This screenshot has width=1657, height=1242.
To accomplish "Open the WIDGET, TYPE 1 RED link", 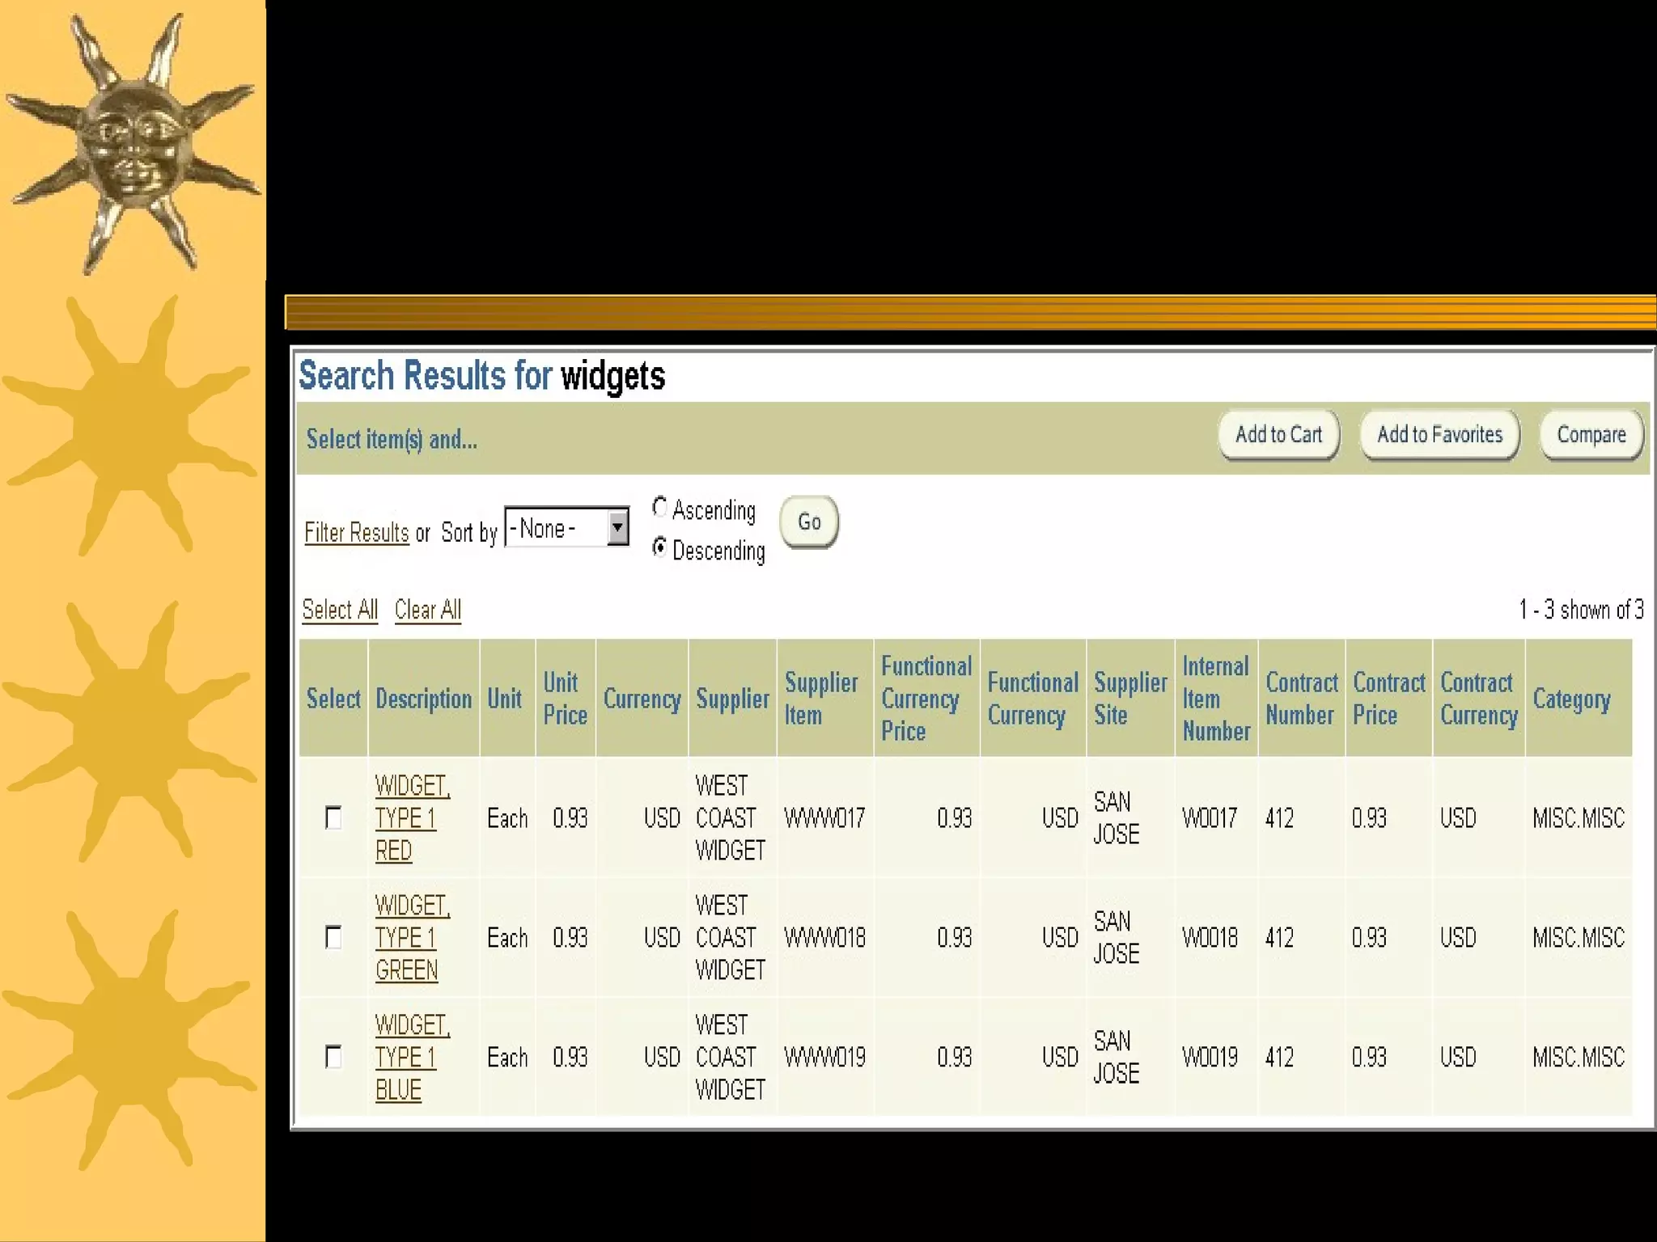I will coord(412,817).
